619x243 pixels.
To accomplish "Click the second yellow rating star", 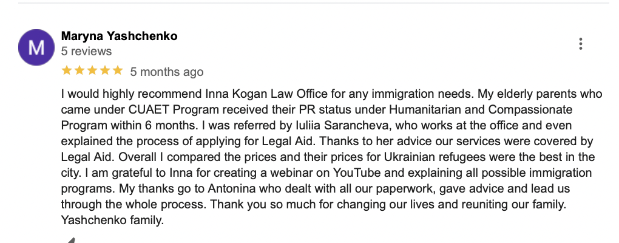I will coord(79,71).
